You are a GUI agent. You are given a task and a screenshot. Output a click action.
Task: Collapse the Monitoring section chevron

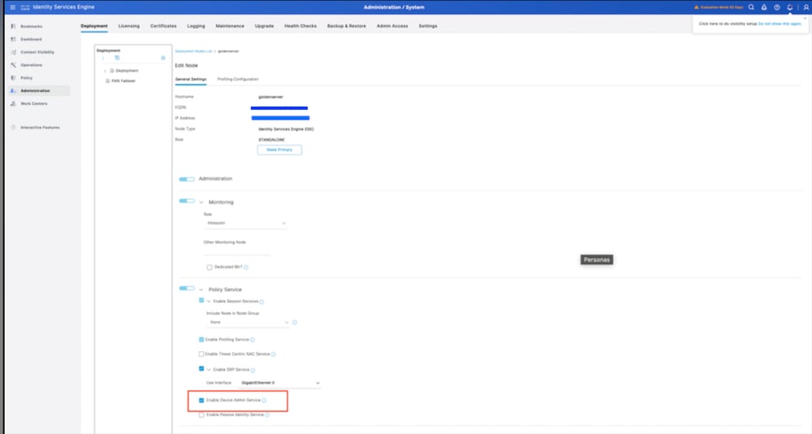pos(202,202)
